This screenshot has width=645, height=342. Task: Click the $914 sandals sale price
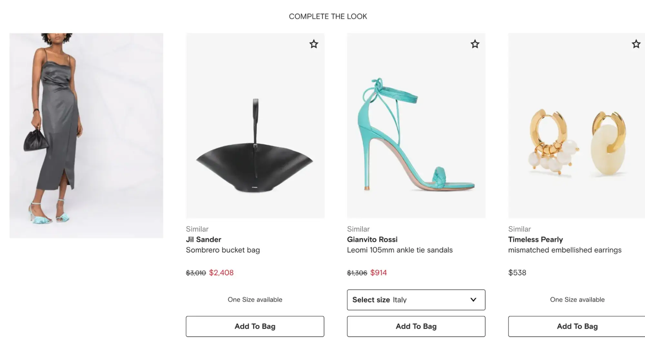click(x=378, y=273)
